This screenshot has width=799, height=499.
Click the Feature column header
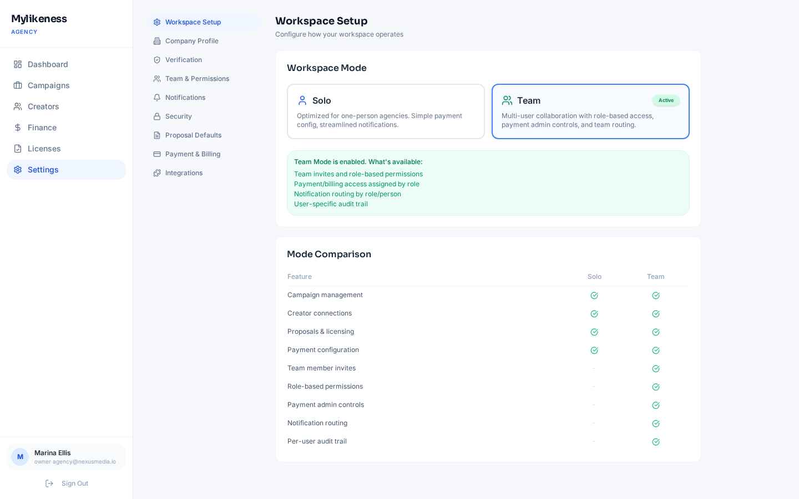[300, 277]
